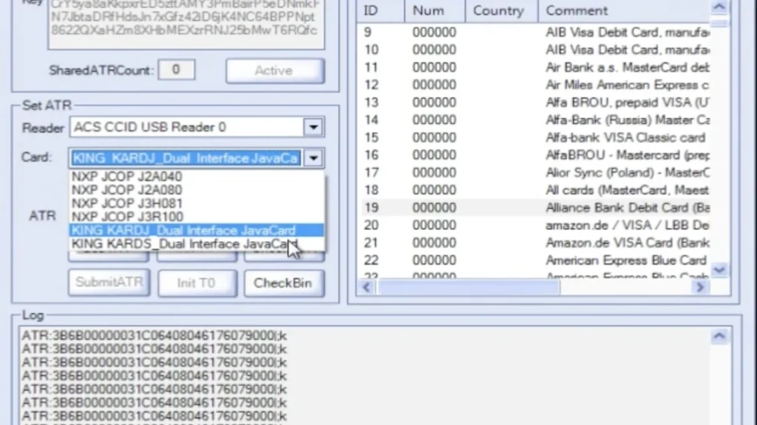Click the SharedATRCount field

click(x=176, y=70)
